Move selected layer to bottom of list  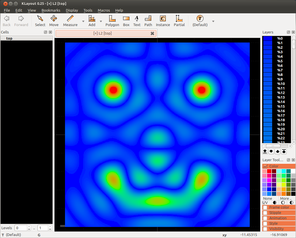pos(265,151)
